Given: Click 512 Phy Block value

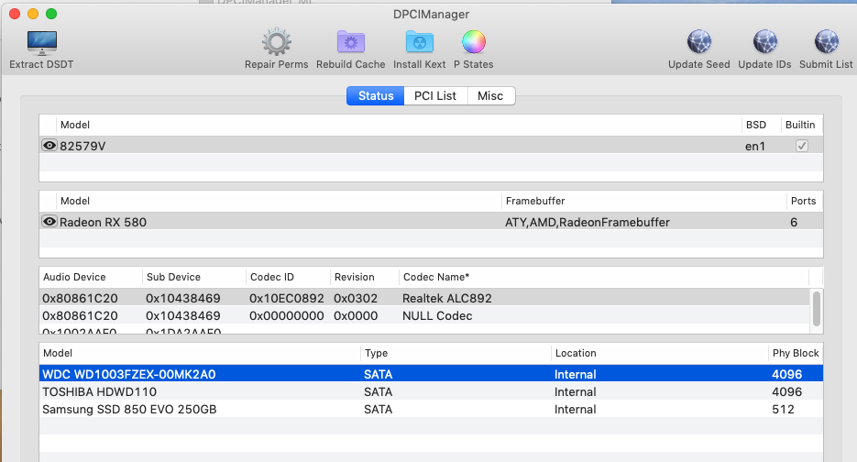Looking at the screenshot, I should point(783,409).
